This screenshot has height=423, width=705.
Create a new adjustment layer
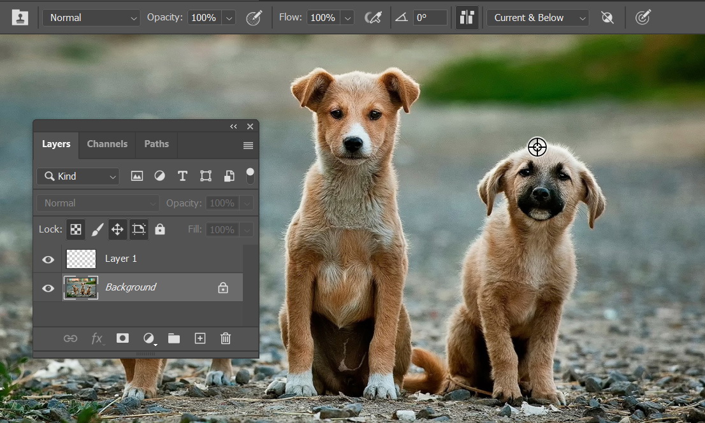click(149, 338)
